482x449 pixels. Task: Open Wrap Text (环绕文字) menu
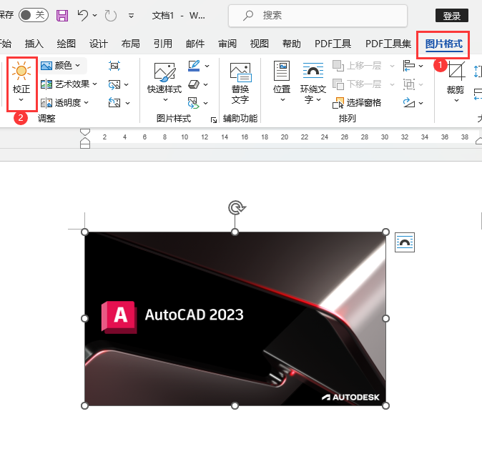[313, 82]
